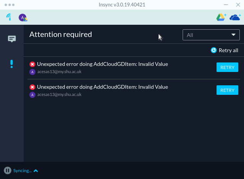This screenshot has width=244, height=179.
Task: Open the Insync feed antenna icon
Action: click(9, 17)
